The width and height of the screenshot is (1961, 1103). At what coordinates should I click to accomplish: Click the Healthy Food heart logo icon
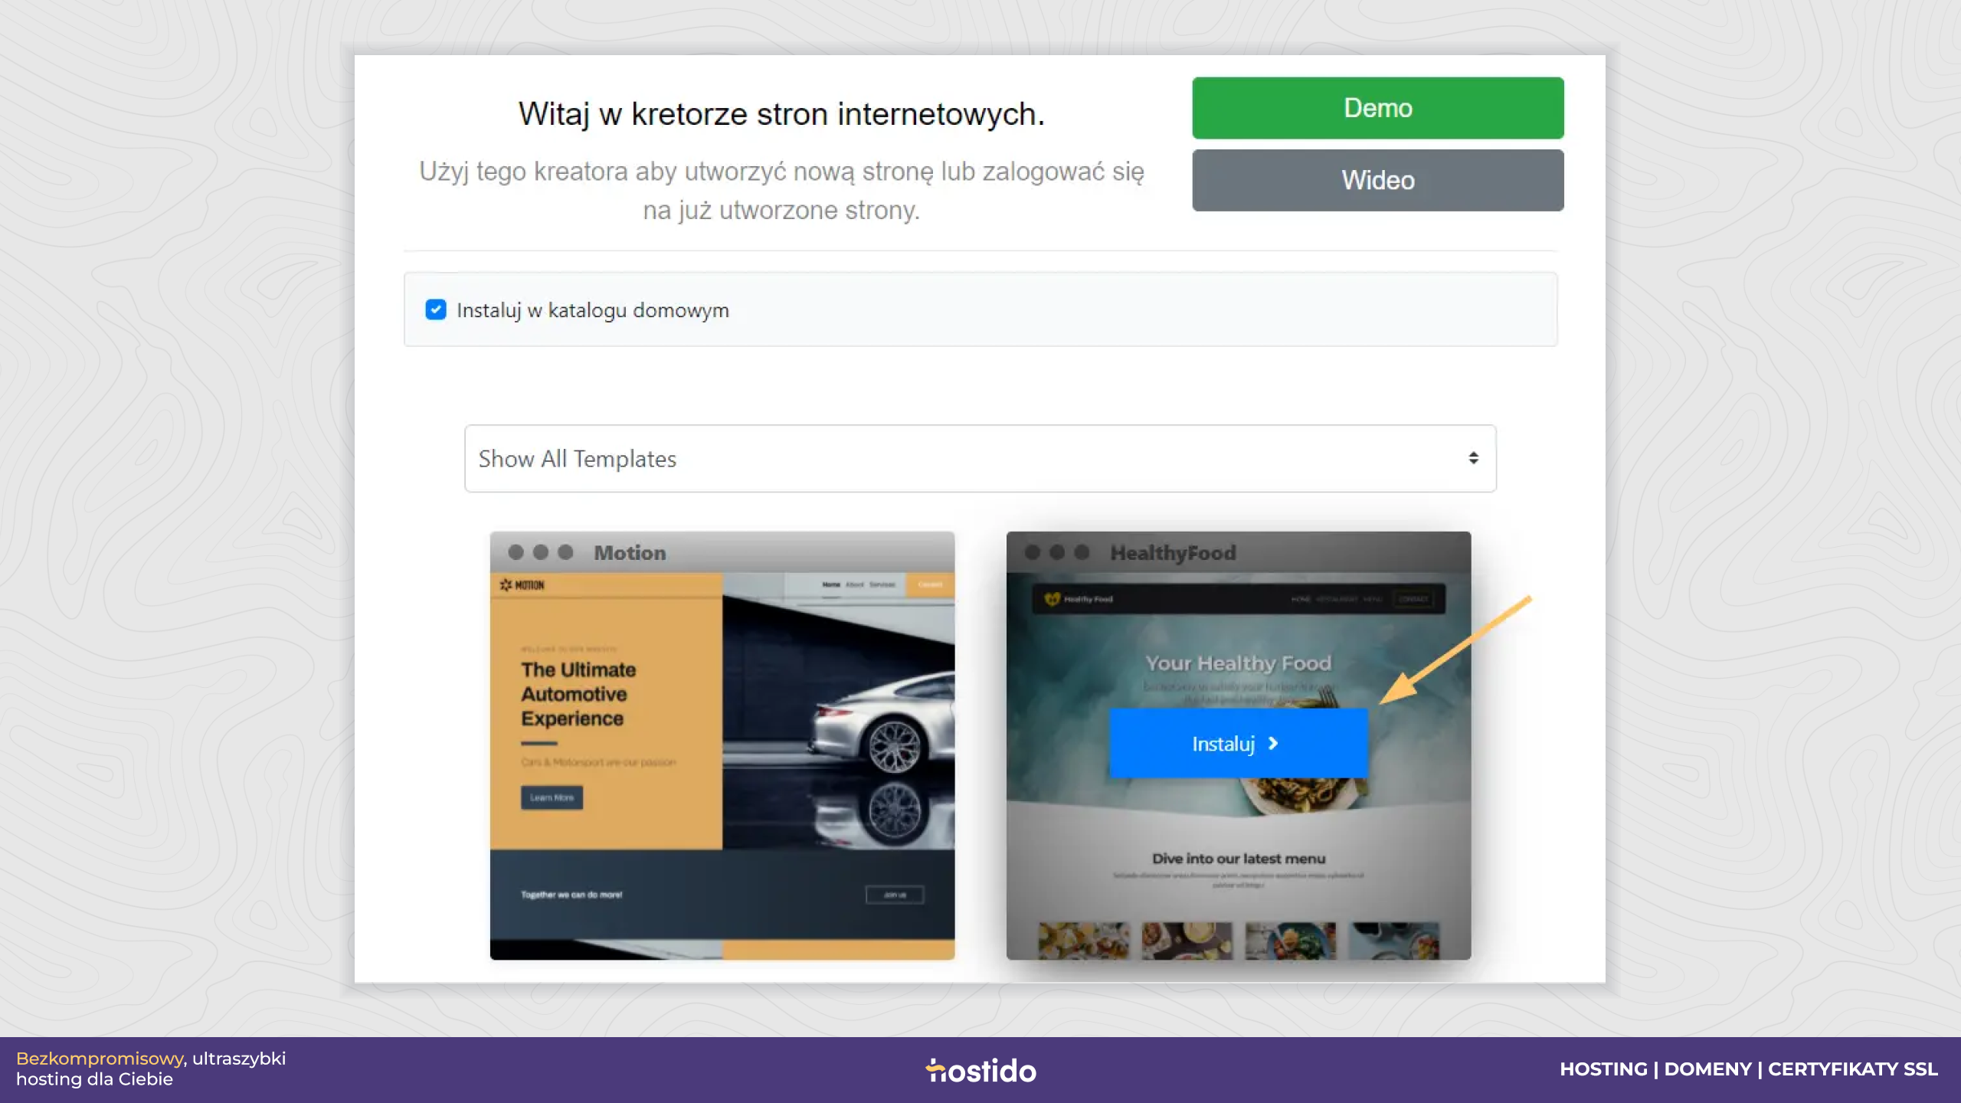[1053, 599]
